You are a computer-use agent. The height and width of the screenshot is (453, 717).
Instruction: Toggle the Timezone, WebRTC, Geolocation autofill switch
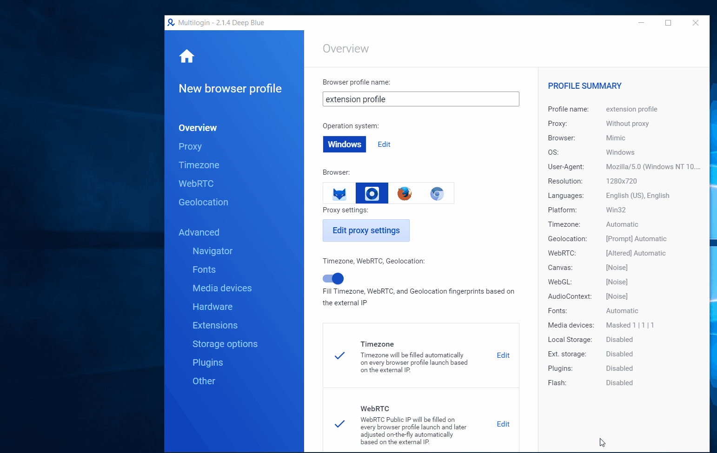coord(333,278)
